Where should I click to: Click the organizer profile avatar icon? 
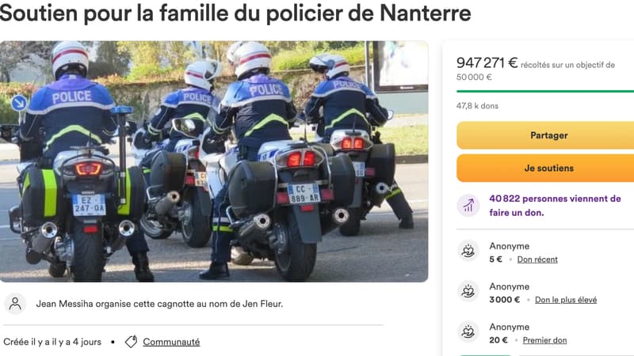click(x=15, y=304)
